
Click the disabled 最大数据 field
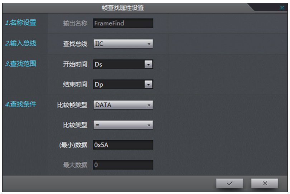[x=123, y=165]
